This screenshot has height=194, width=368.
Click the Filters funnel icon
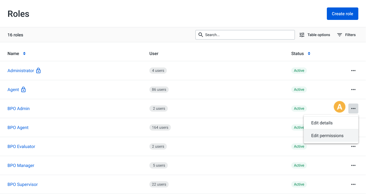pos(339,35)
